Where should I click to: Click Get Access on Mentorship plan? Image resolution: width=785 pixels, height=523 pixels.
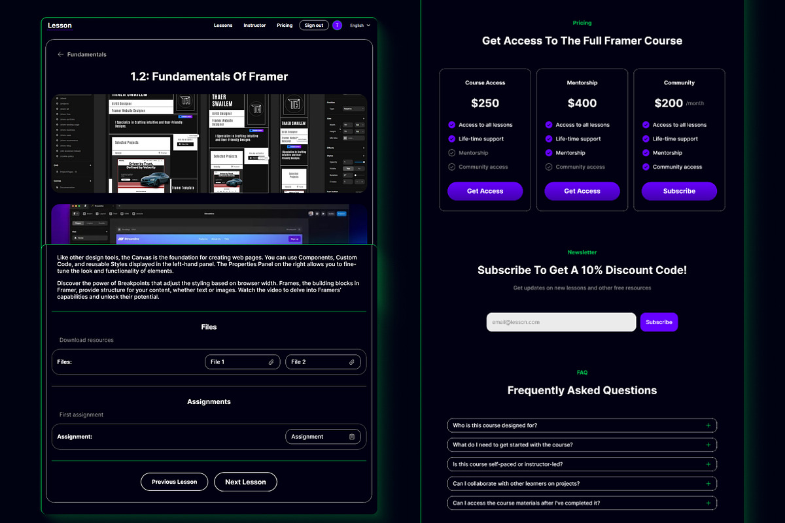click(x=582, y=191)
